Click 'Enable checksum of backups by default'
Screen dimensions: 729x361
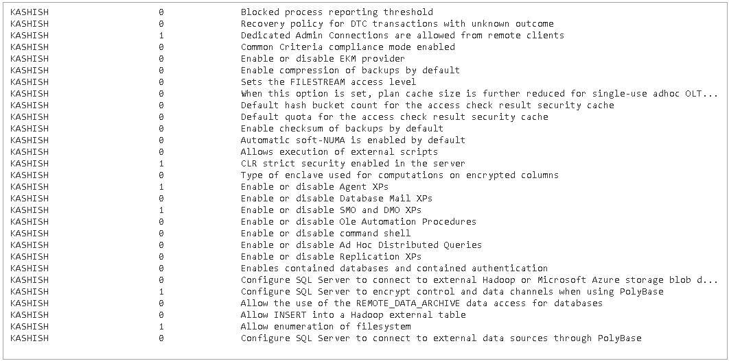coord(342,128)
